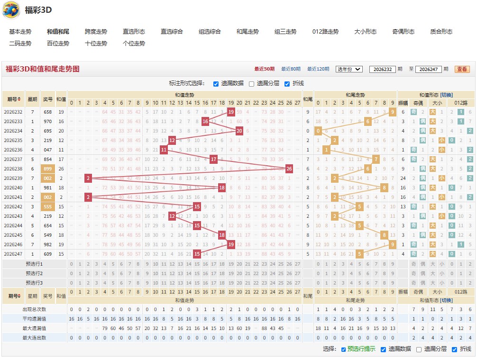The height and width of the screenshot is (357, 477).
Task: Click the 最大遗漏值 row label
Action: tap(34, 328)
